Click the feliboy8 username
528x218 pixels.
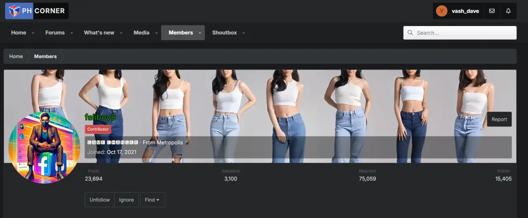(x=100, y=117)
